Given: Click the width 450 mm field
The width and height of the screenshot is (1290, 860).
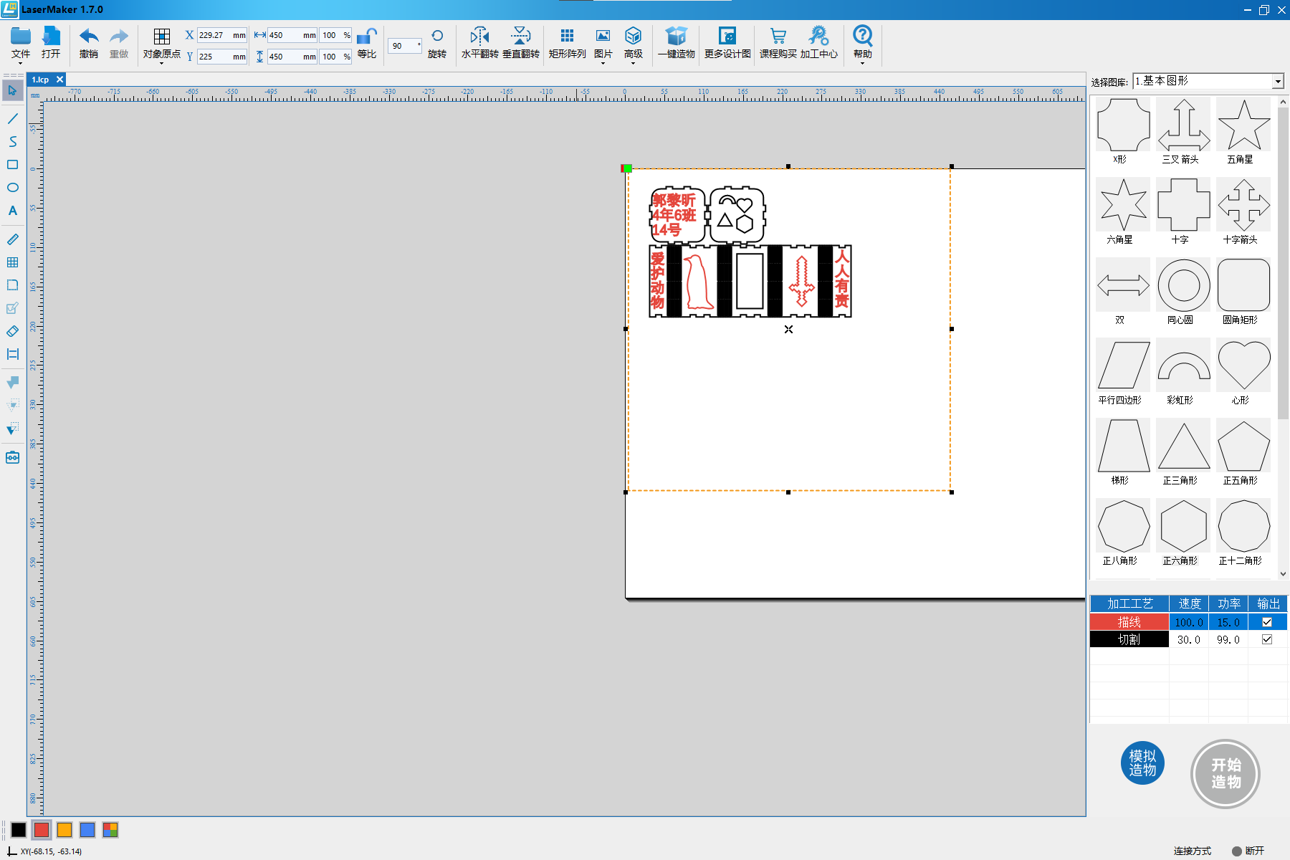Looking at the screenshot, I should click(292, 35).
